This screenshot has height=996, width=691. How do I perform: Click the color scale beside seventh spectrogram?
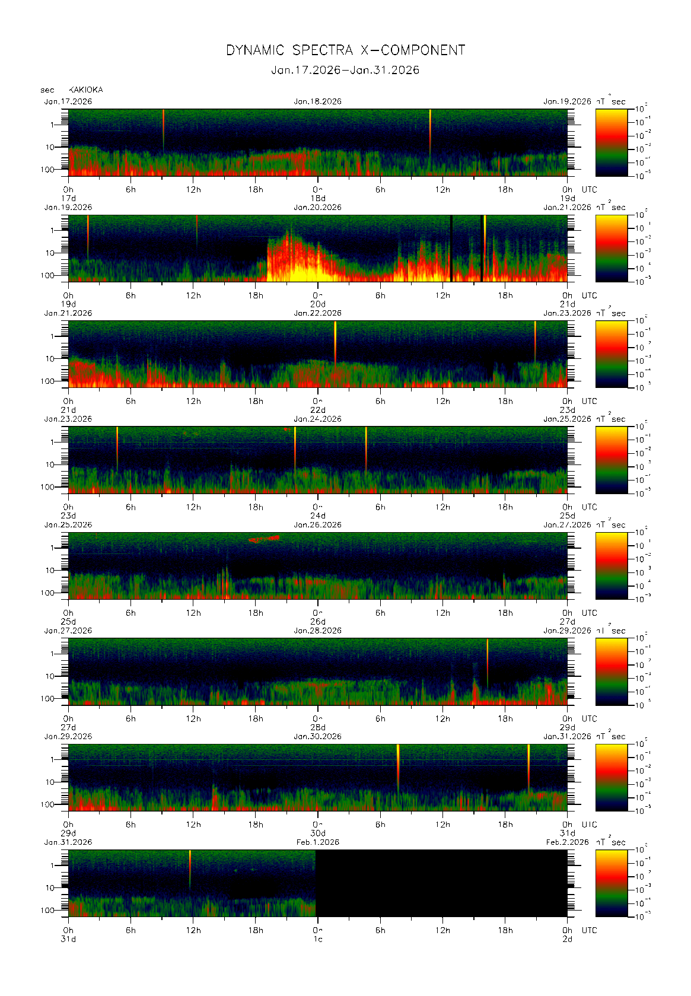coord(611,777)
